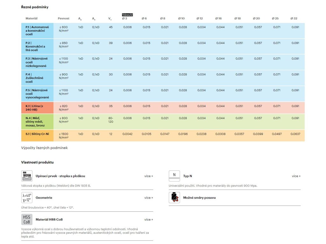Click the Pevnost column header

point(63,18)
